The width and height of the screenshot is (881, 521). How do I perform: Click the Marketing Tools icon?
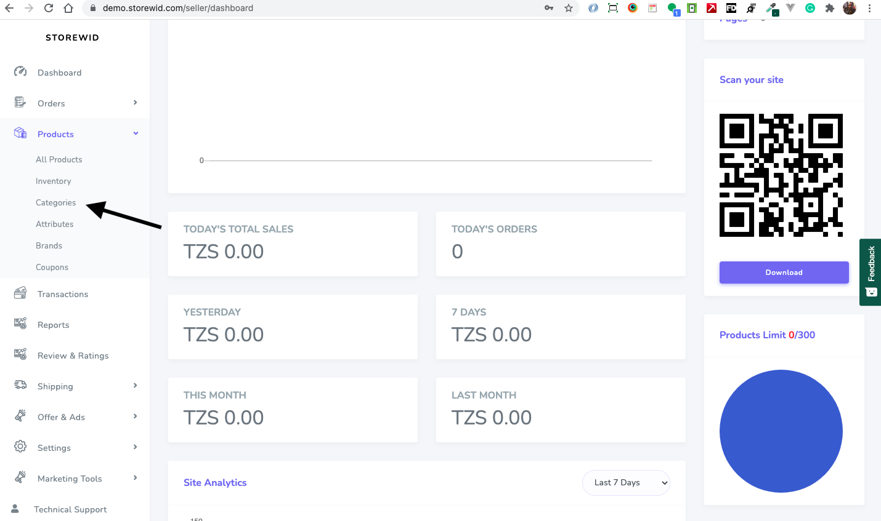[20, 477]
